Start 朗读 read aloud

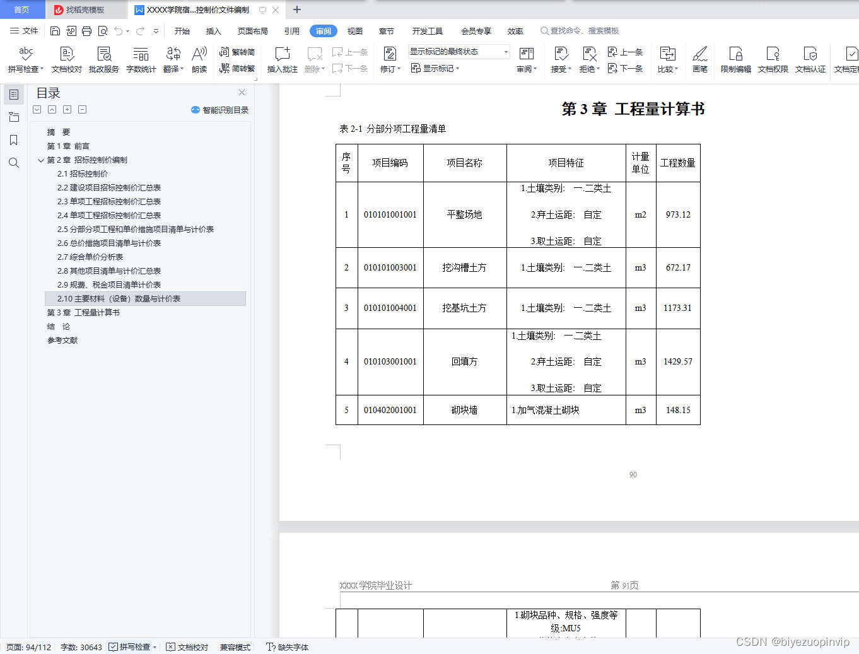199,60
